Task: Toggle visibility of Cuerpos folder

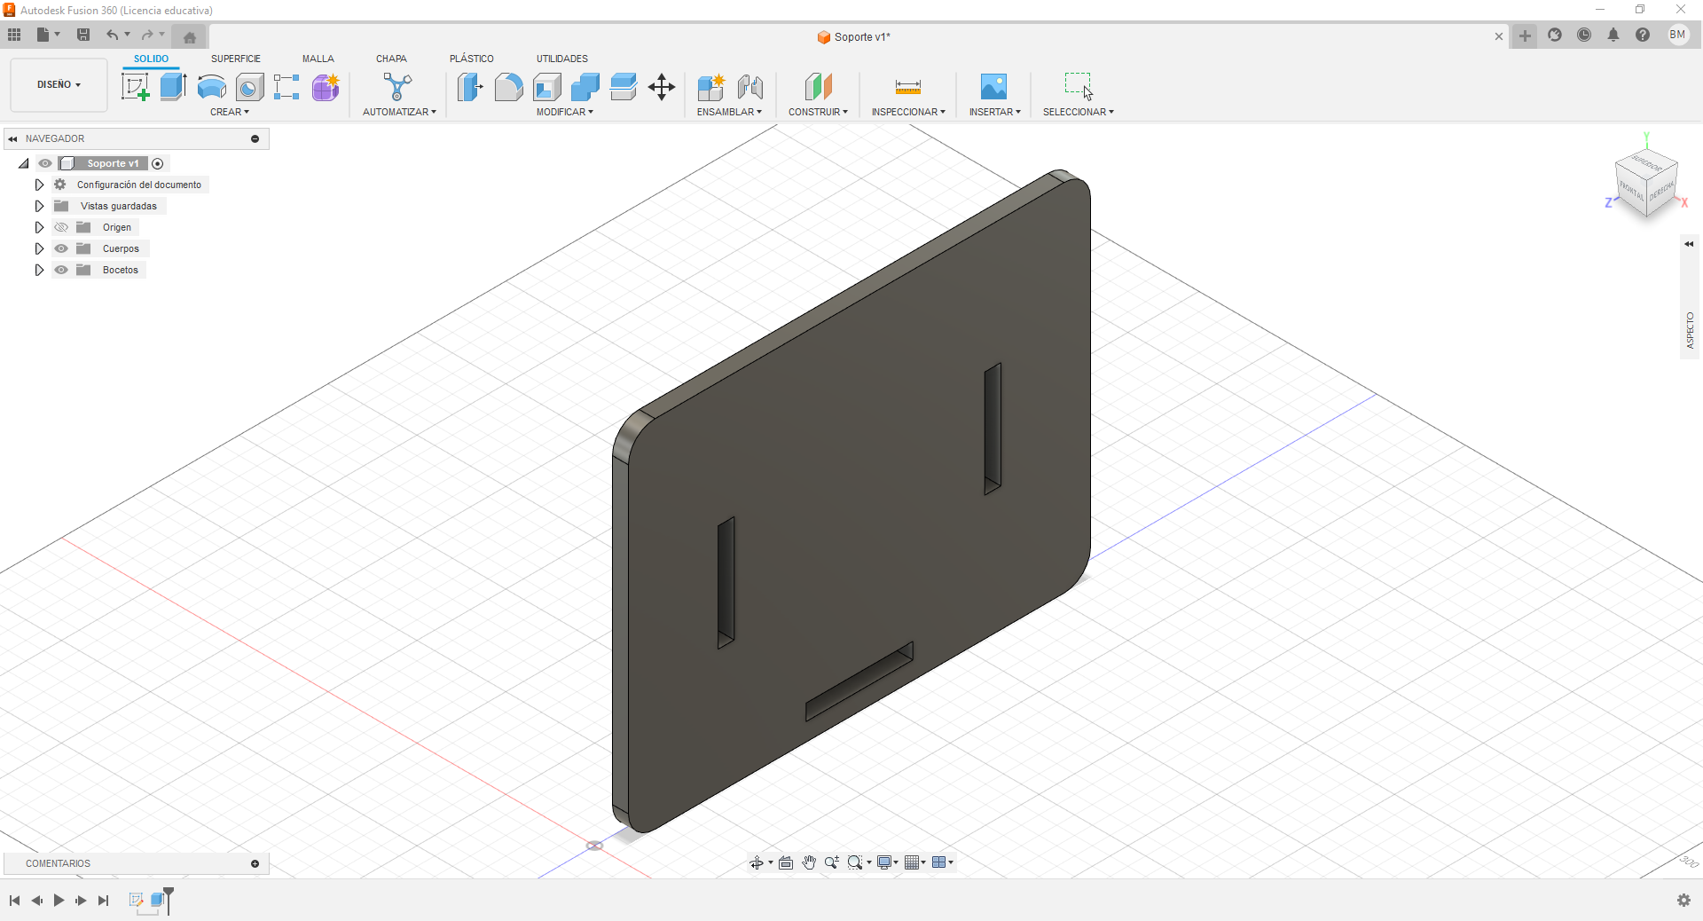Action: pyautogui.click(x=61, y=248)
